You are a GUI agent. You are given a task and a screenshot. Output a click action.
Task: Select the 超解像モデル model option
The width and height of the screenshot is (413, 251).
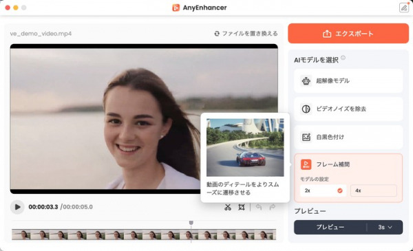tap(348, 80)
